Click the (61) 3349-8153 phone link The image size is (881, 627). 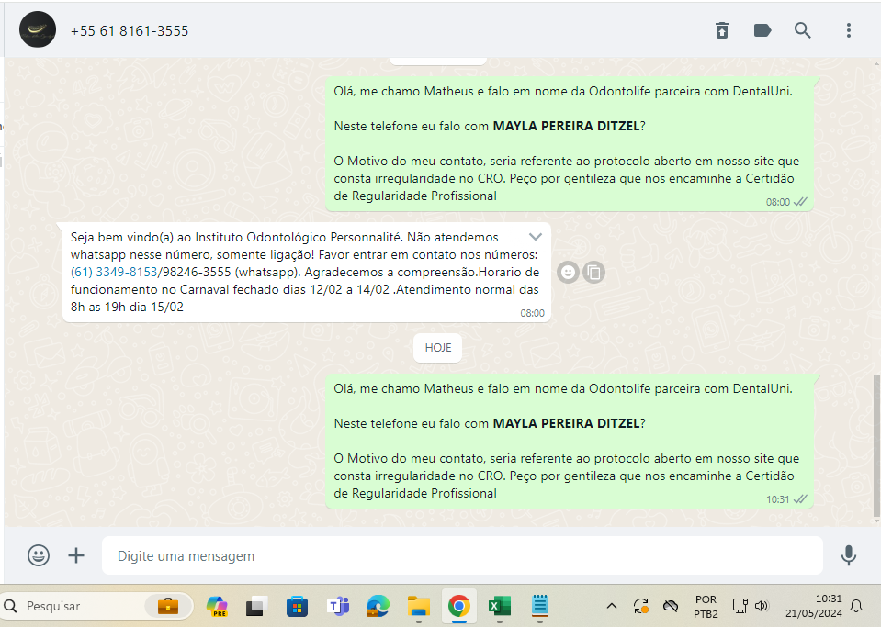(114, 272)
